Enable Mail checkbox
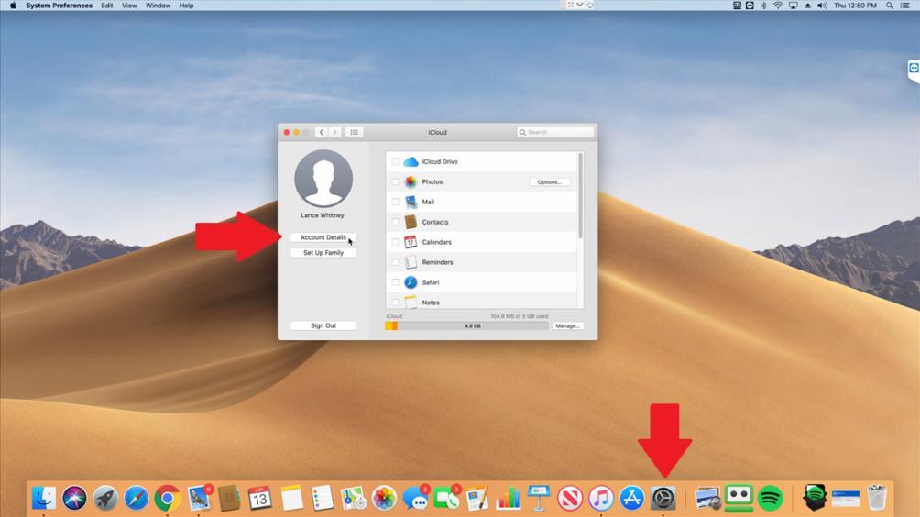 [x=396, y=202]
